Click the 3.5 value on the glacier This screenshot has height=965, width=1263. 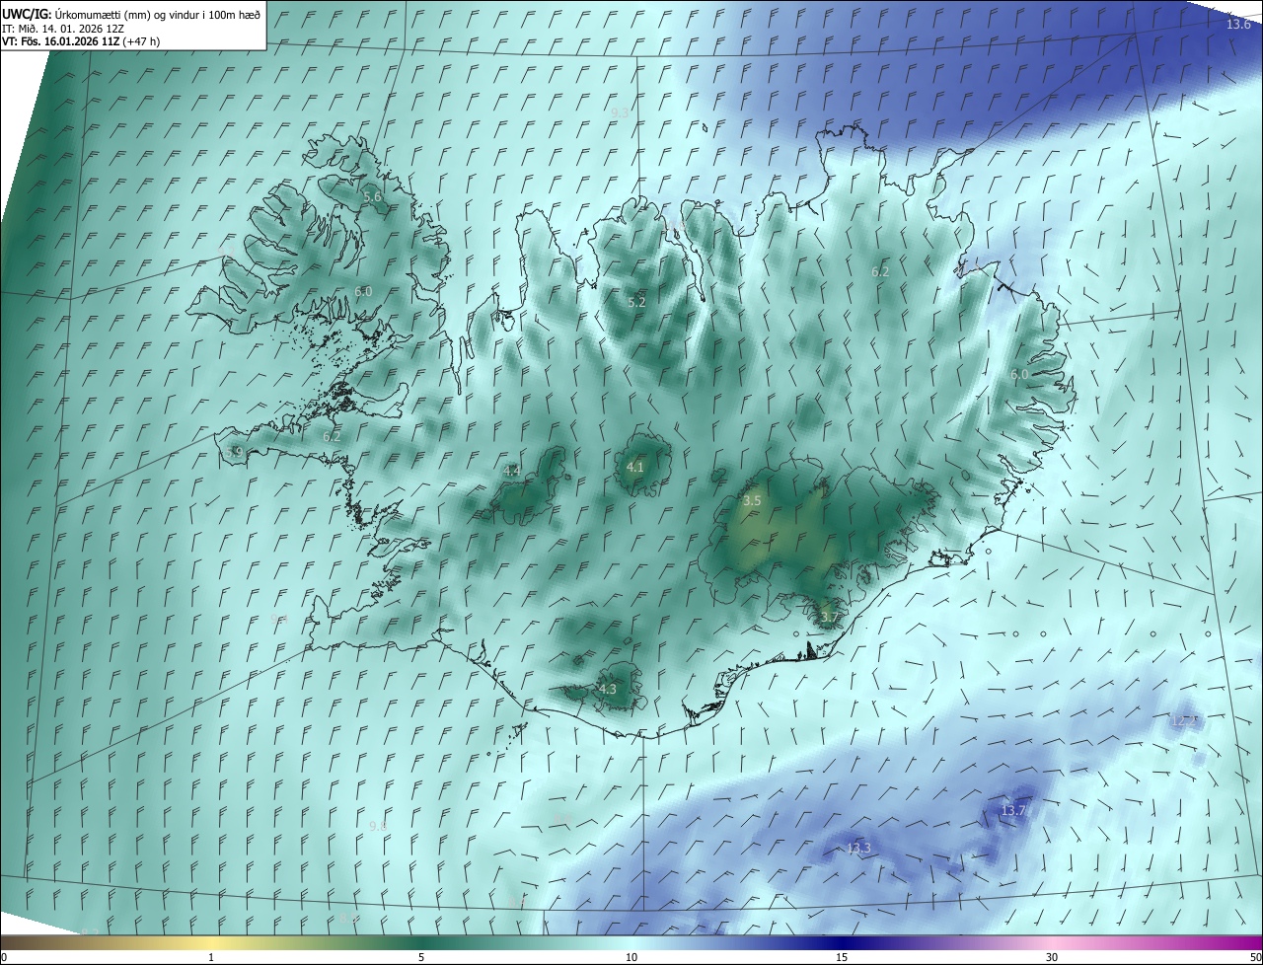[x=752, y=500]
